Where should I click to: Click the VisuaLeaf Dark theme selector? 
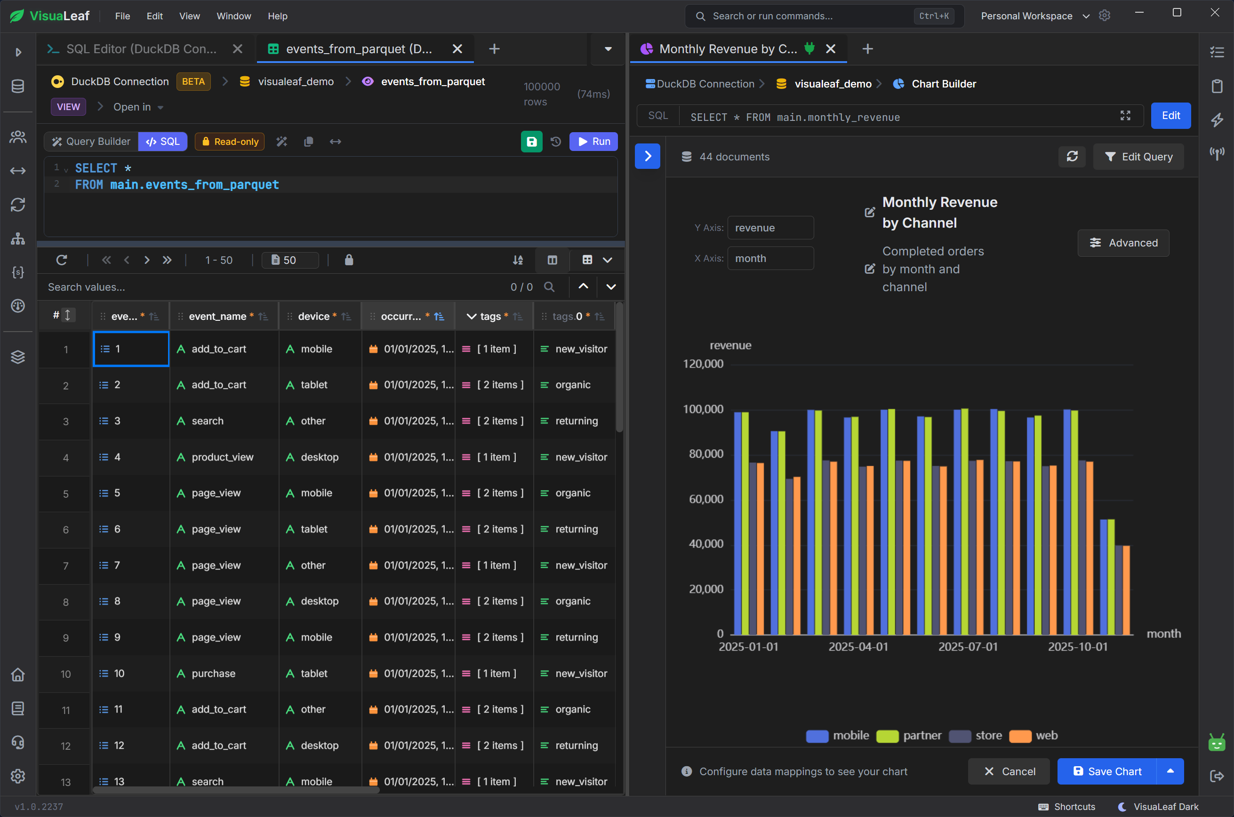click(x=1158, y=807)
